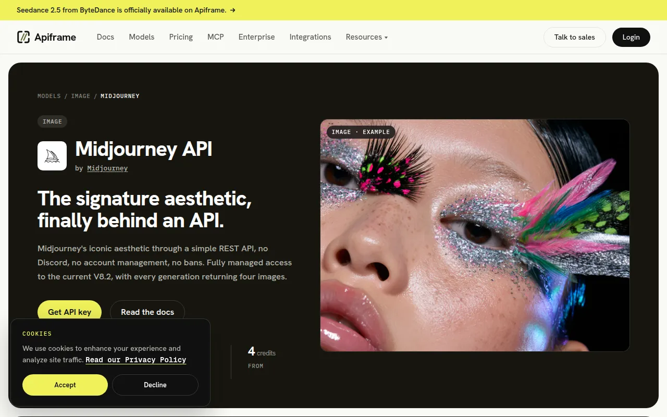
Task: Open the Read our Privacy Policy link
Action: (x=136, y=360)
